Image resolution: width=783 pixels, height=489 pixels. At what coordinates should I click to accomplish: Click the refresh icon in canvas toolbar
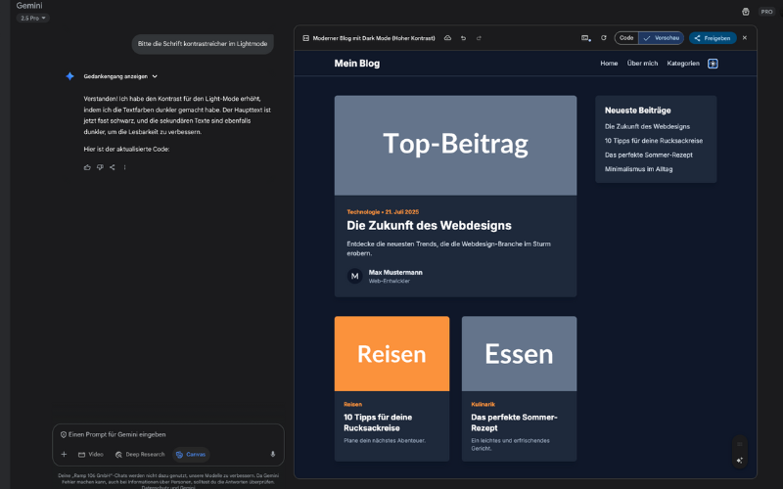[603, 37]
